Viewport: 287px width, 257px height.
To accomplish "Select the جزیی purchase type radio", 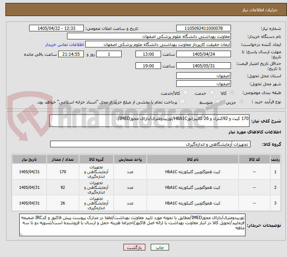I will 241,101.
